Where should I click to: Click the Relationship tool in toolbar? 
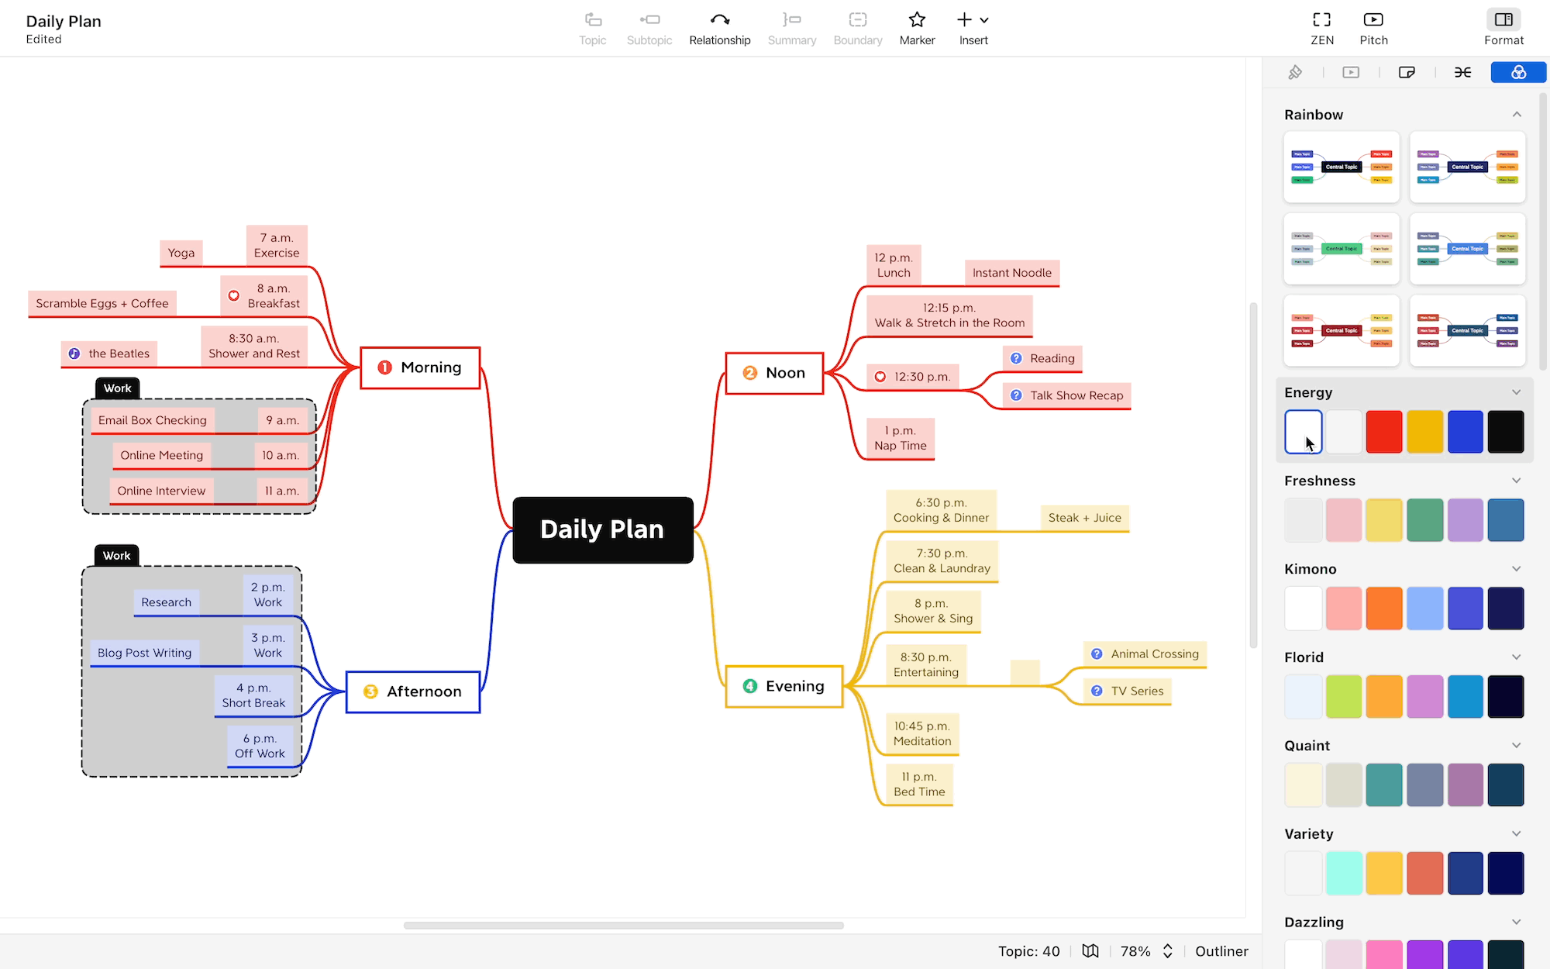[719, 29]
